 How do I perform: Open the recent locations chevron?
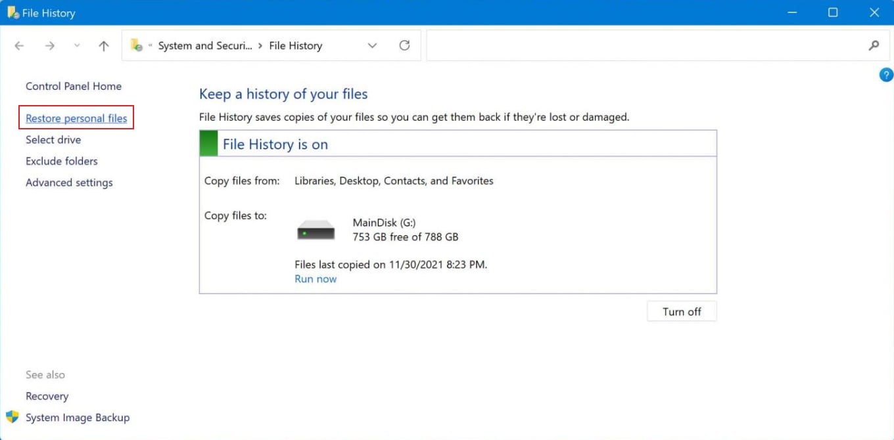(77, 46)
